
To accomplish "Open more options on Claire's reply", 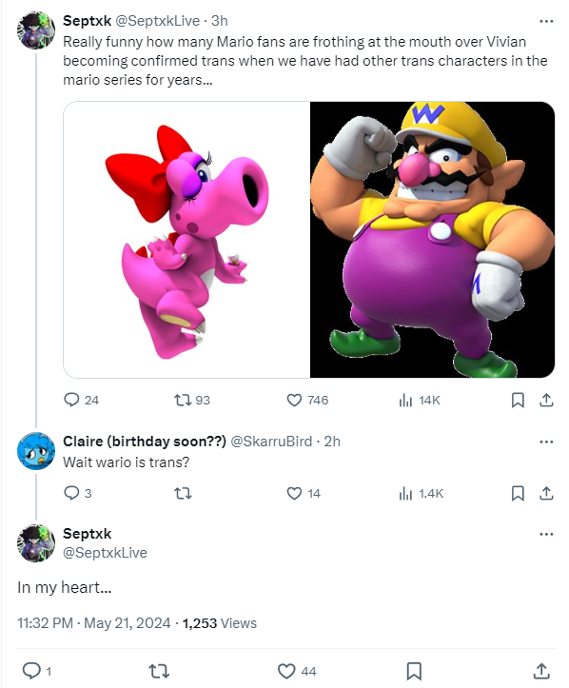I will pos(546,442).
